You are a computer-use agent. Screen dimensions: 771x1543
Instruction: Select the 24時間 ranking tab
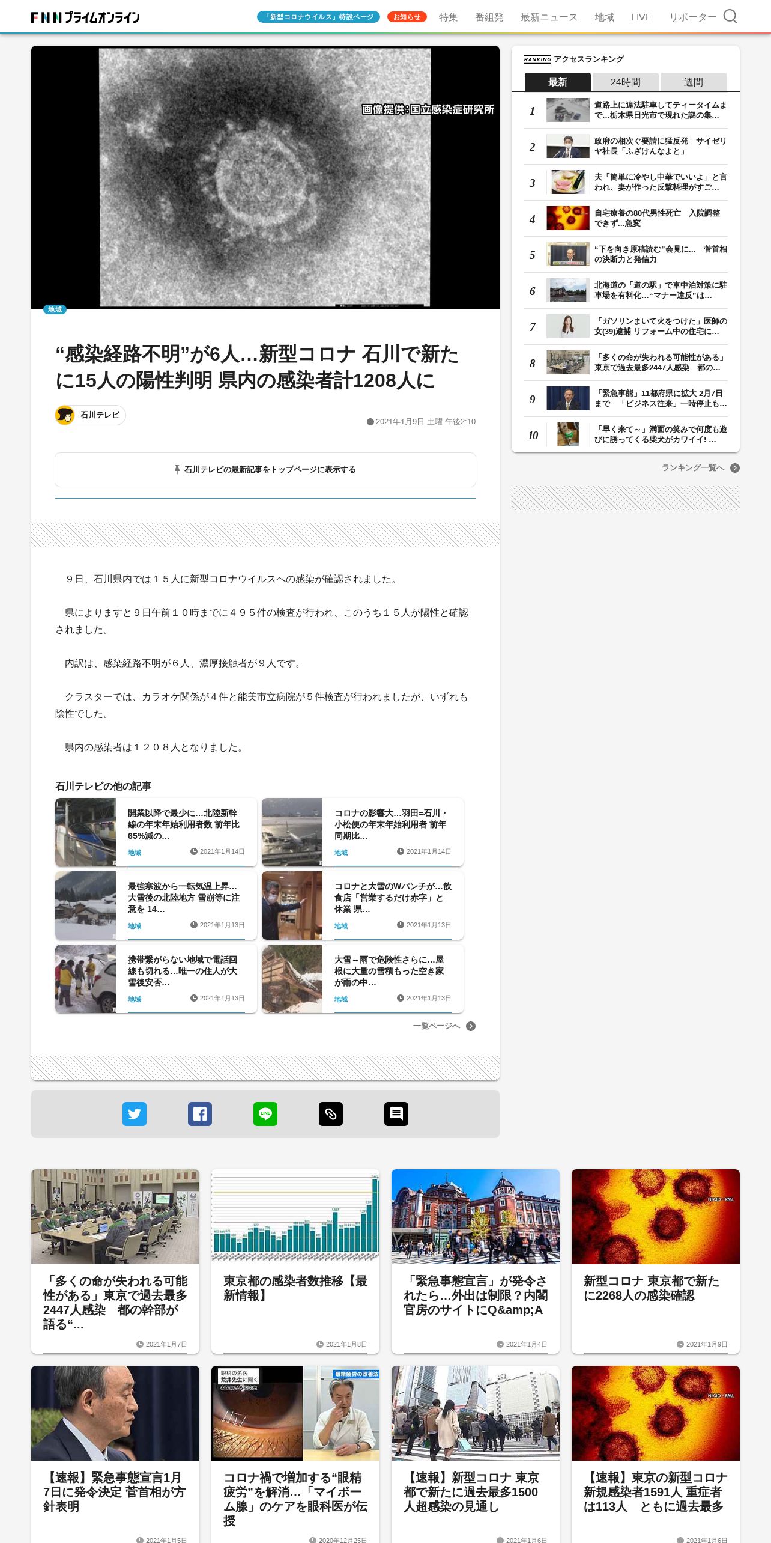[625, 82]
